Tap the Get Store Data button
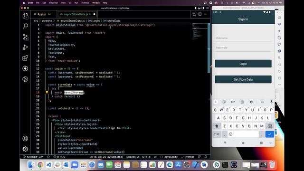304x171 pixels. point(243,79)
